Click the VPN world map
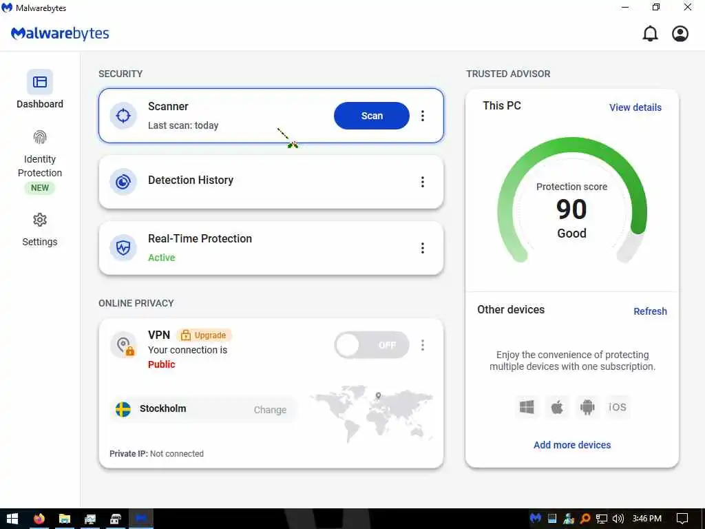Viewport: 705px width, 529px height. tap(371, 413)
